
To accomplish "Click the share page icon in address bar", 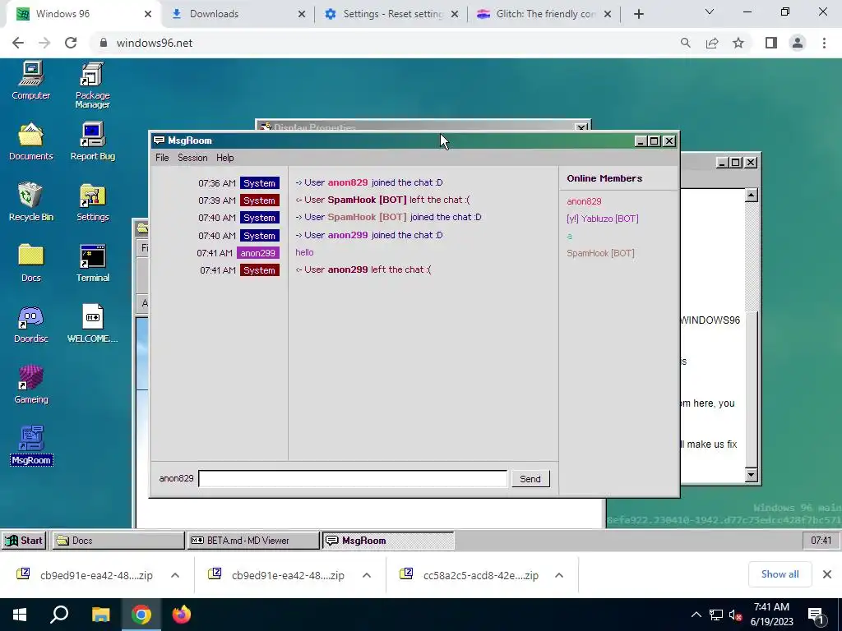I will tap(712, 43).
